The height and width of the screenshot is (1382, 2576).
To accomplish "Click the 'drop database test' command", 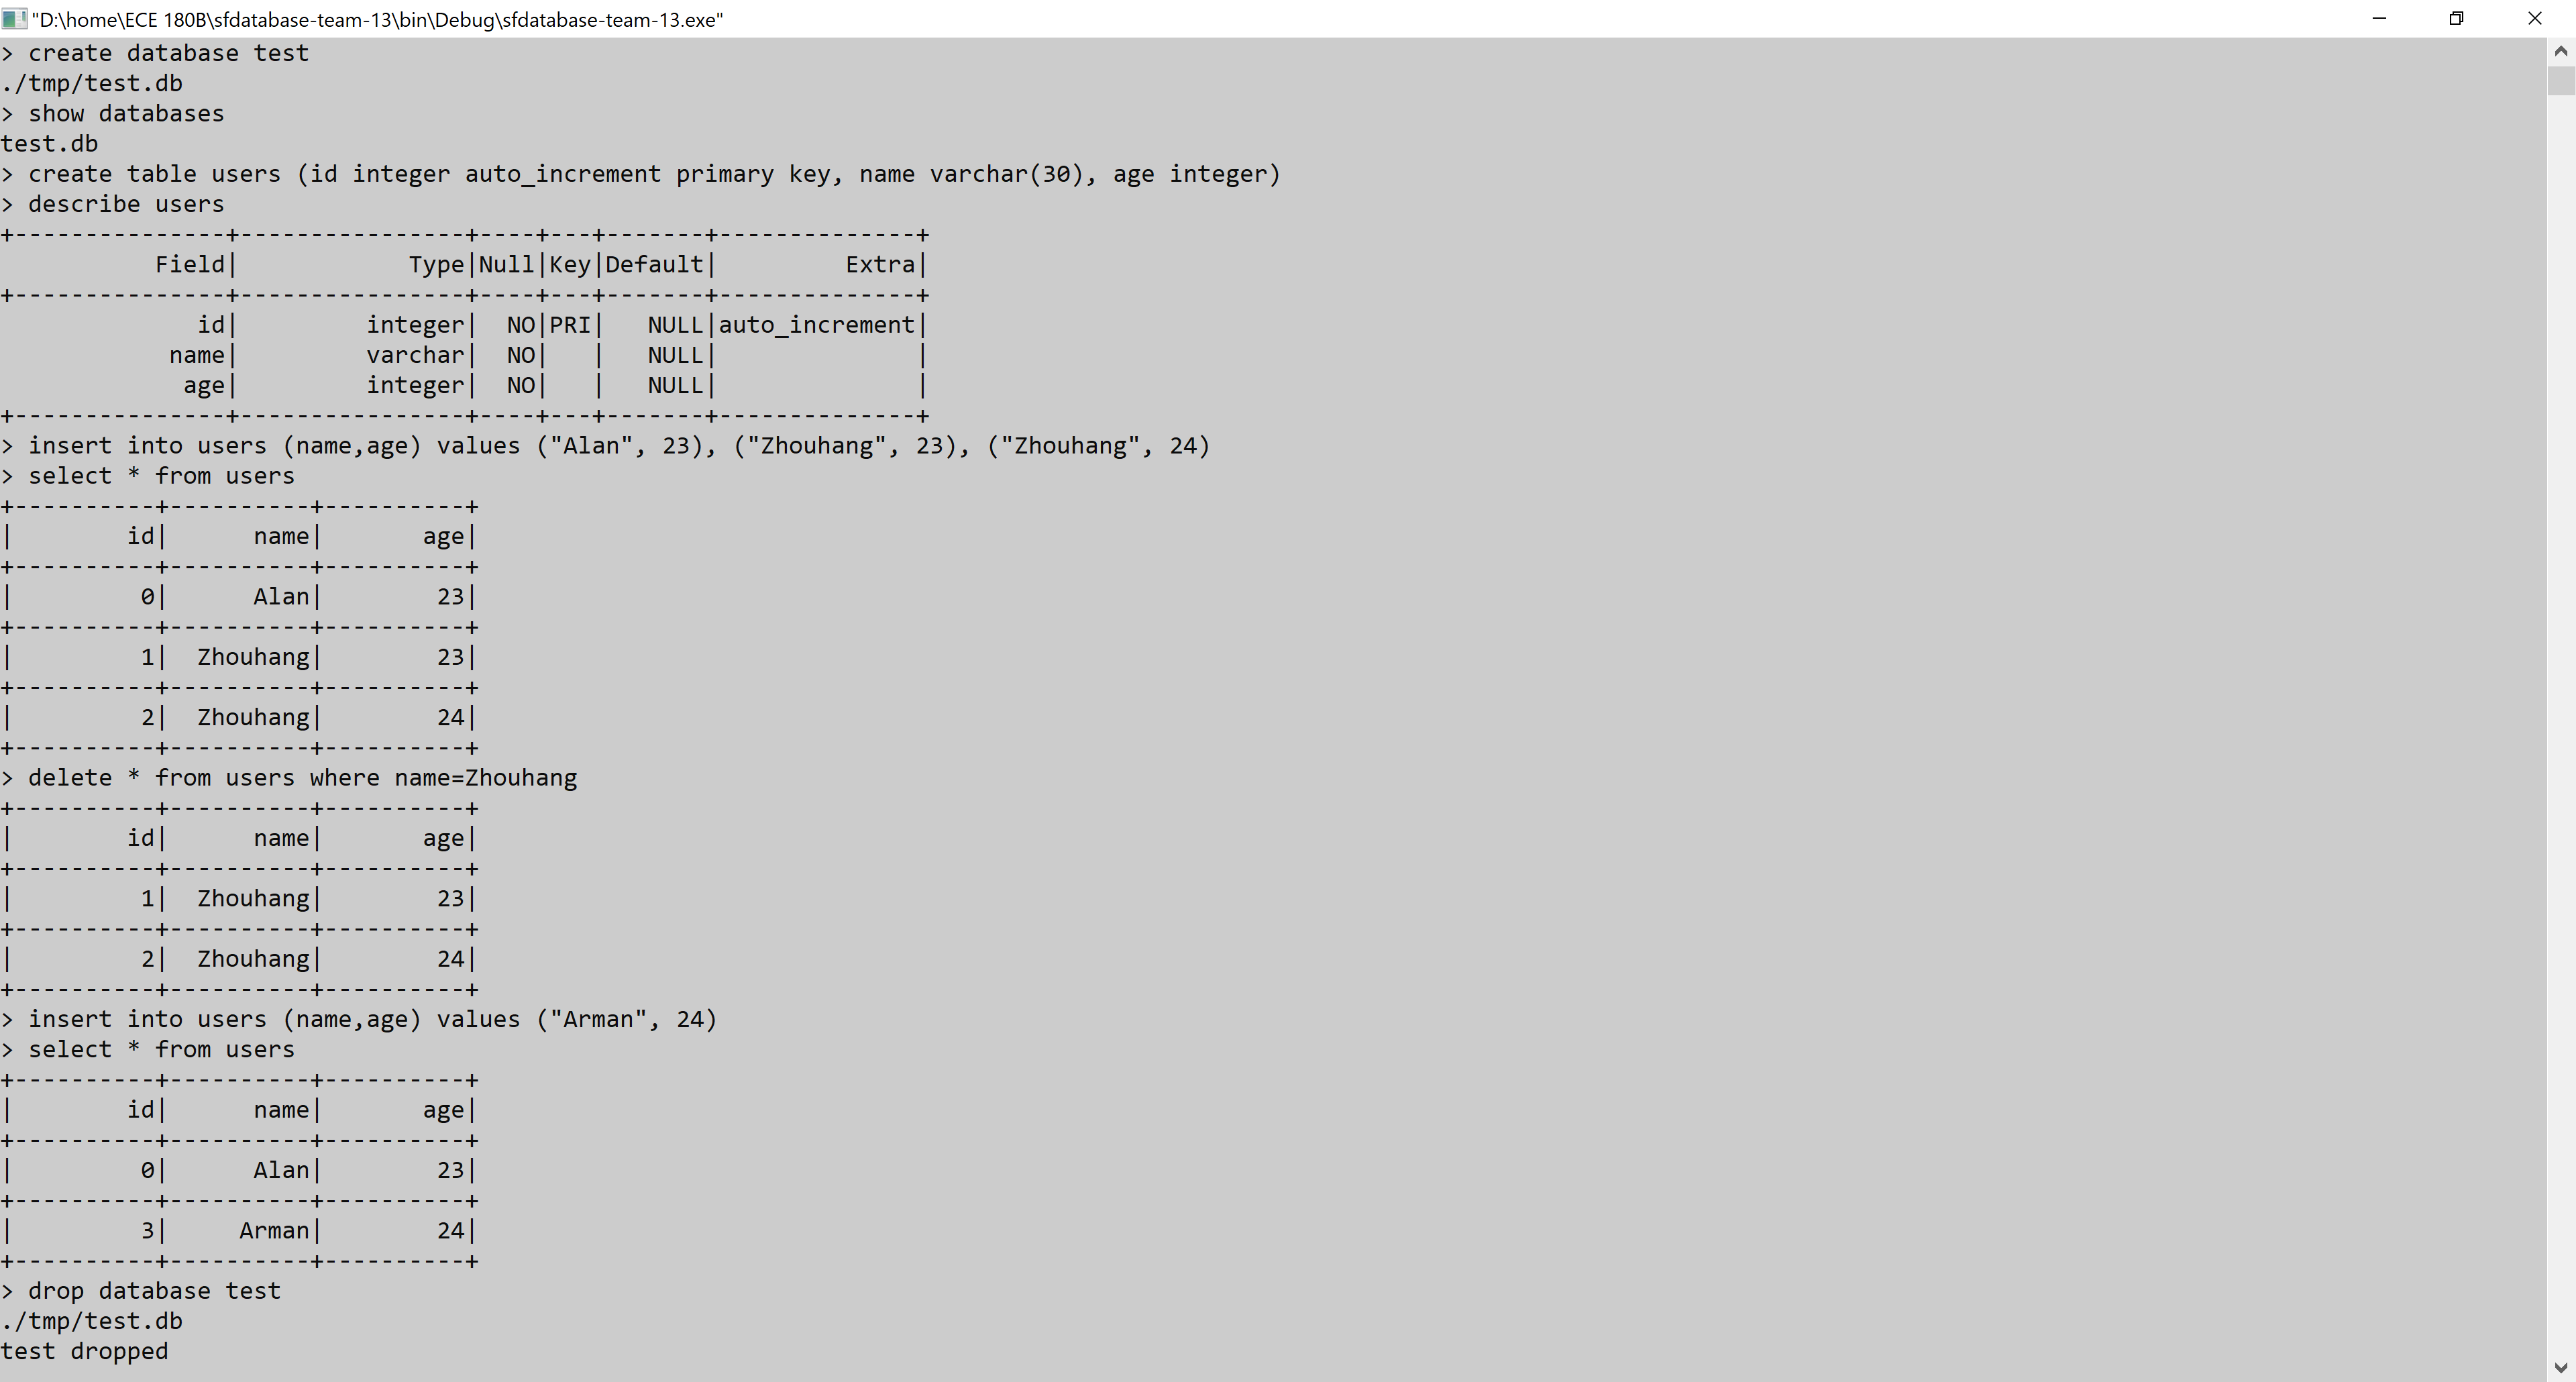I will click(141, 1291).
